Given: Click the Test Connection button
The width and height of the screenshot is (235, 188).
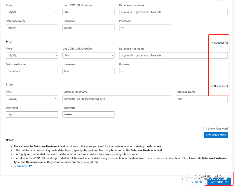Looking at the screenshot, I should point(216,135).
